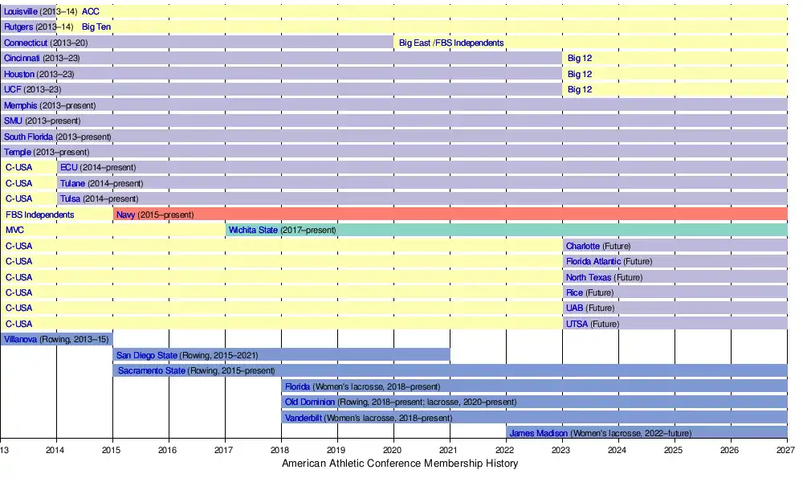Select the Florida Atlantic link
803x478 pixels.
pos(593,261)
